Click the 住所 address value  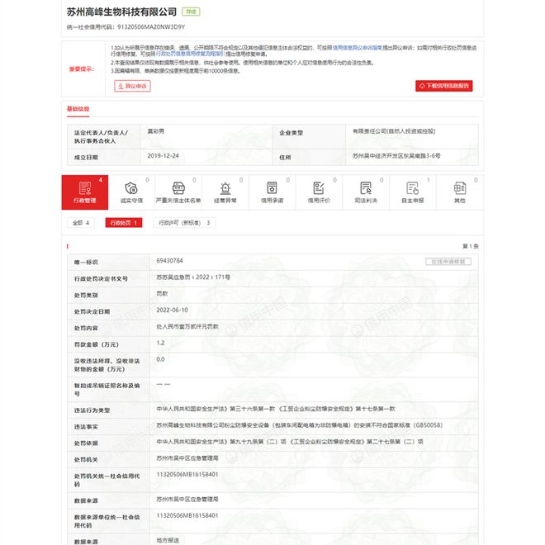(396, 156)
